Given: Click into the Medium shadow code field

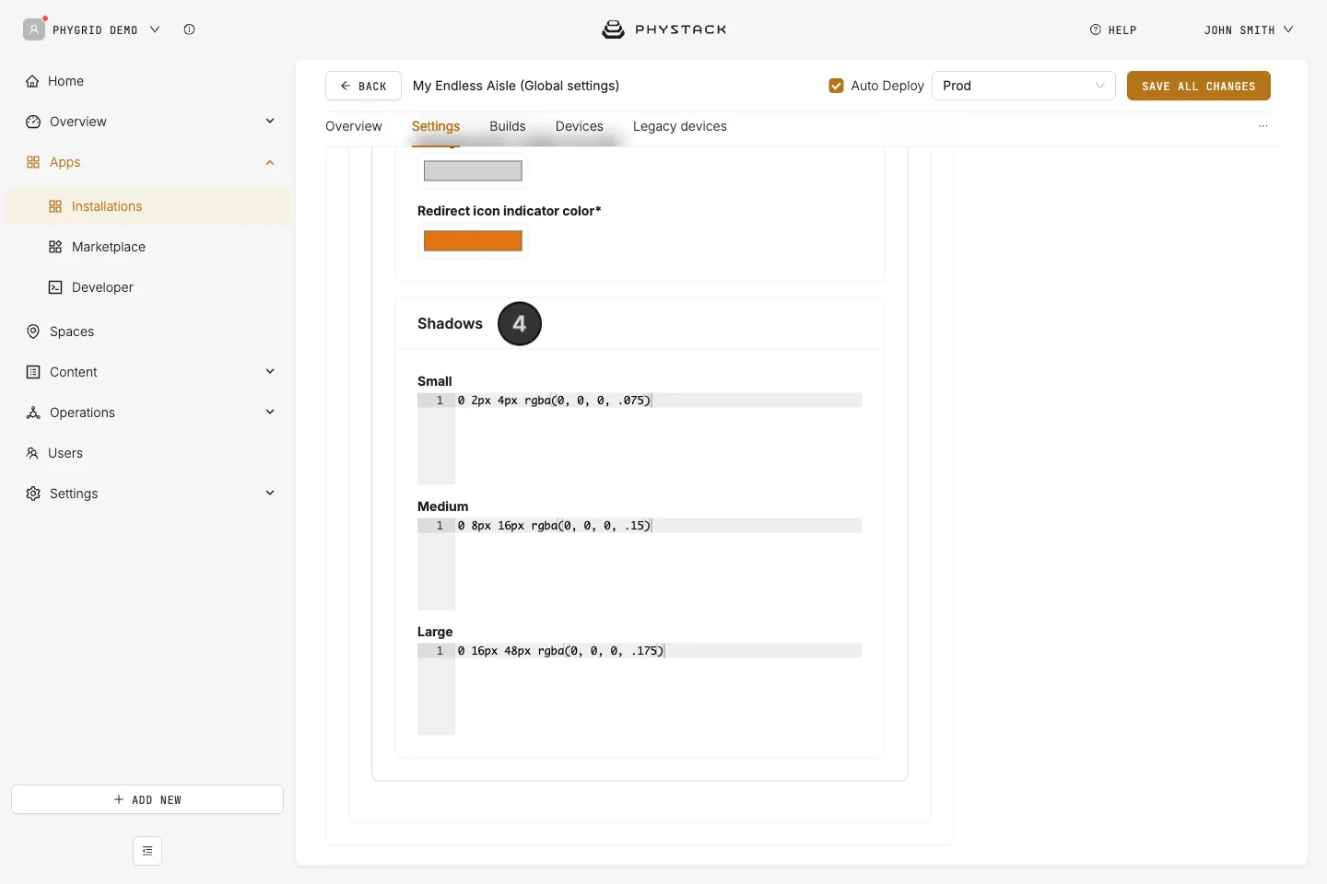Looking at the screenshot, I should pyautogui.click(x=640, y=564).
